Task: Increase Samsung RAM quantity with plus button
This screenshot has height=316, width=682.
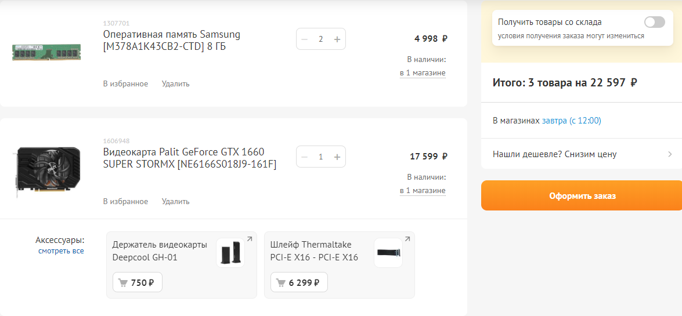Action: [x=337, y=39]
